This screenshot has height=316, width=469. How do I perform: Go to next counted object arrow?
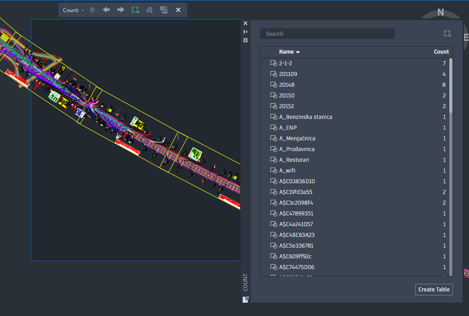click(x=121, y=10)
